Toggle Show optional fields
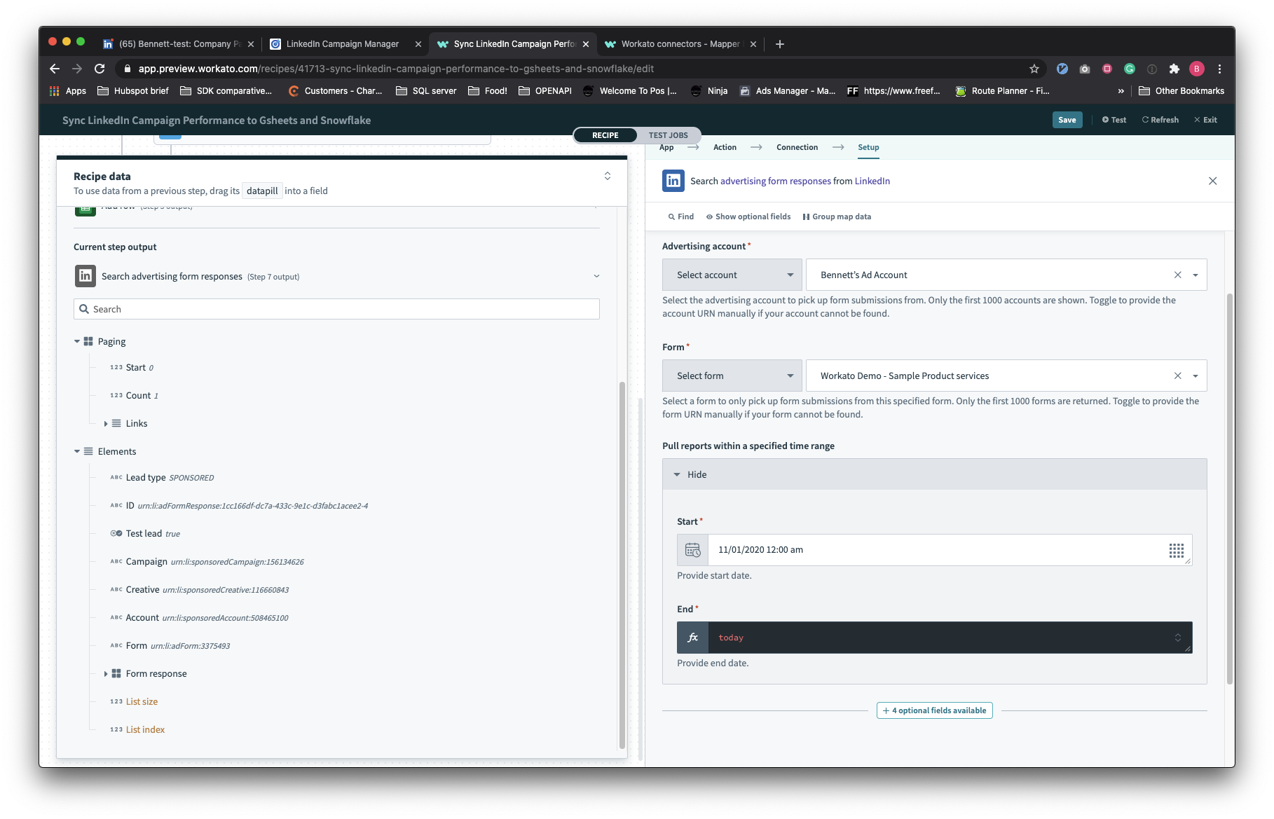Image resolution: width=1274 pixels, height=819 pixels. pos(748,216)
